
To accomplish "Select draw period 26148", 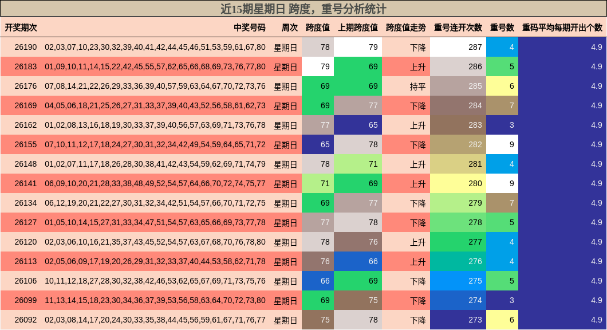I will [x=26, y=164].
